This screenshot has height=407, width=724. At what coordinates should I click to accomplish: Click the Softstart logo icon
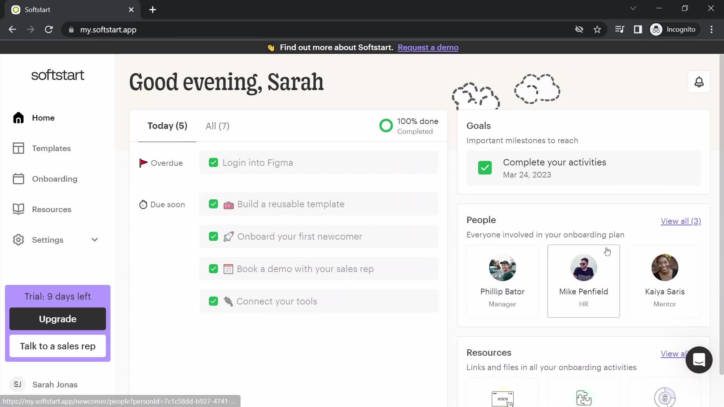coord(58,75)
